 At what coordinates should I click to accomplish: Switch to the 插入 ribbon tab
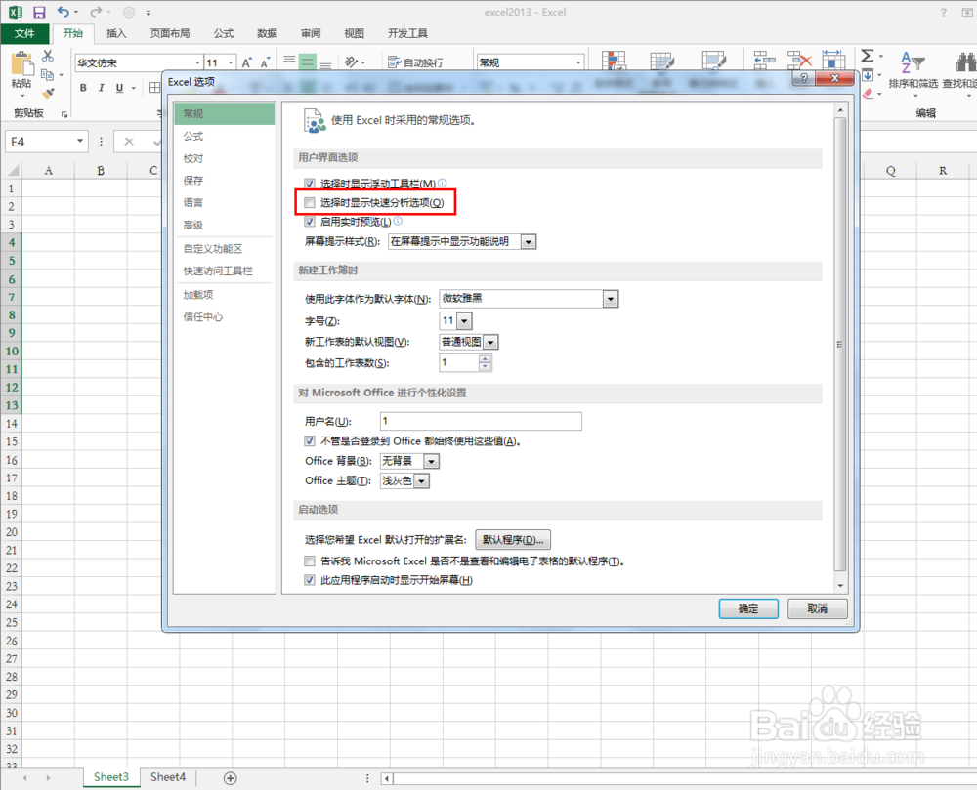point(116,33)
